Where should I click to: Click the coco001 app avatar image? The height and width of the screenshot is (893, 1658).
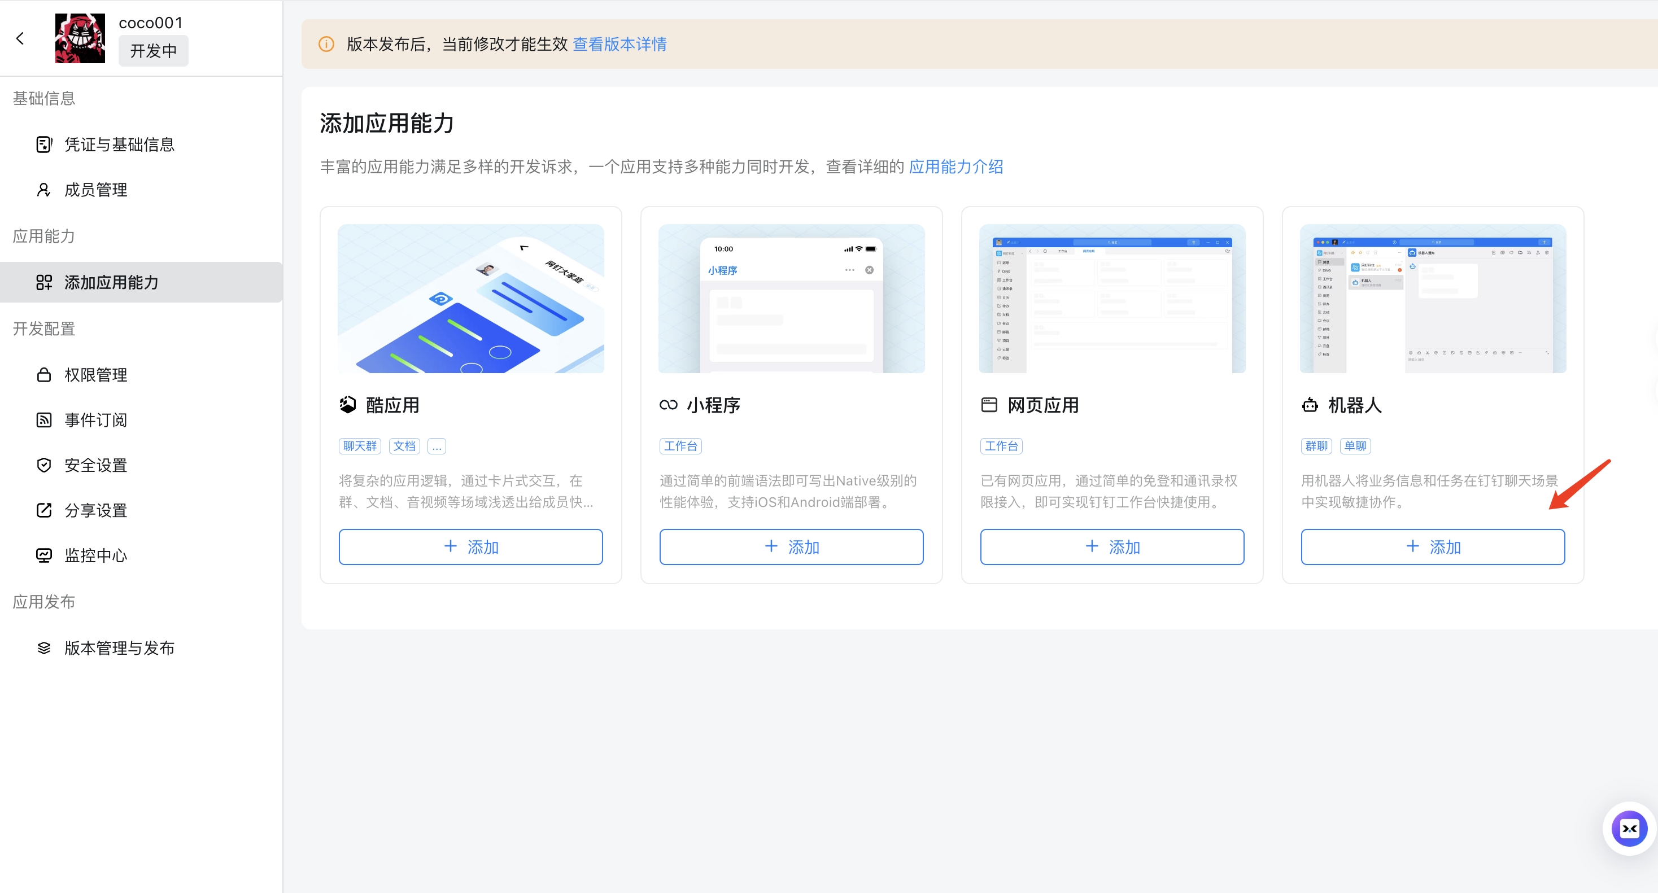coord(80,38)
